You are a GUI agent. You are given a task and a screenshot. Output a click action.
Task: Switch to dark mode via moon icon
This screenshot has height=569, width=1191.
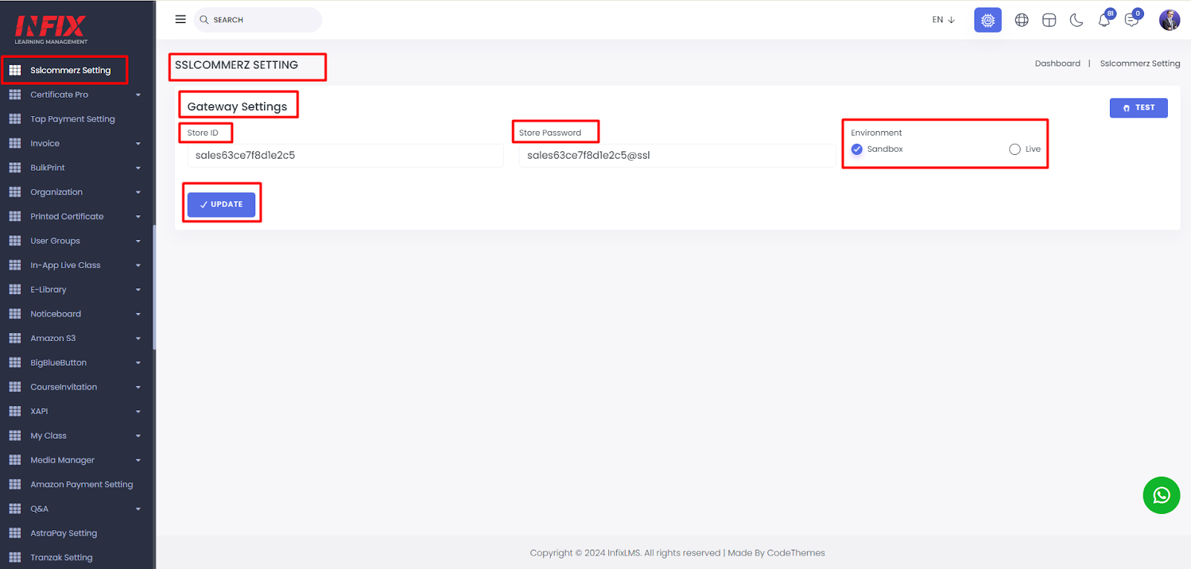coord(1076,20)
